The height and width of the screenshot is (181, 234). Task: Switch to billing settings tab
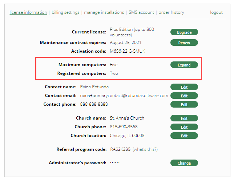pos(65,12)
